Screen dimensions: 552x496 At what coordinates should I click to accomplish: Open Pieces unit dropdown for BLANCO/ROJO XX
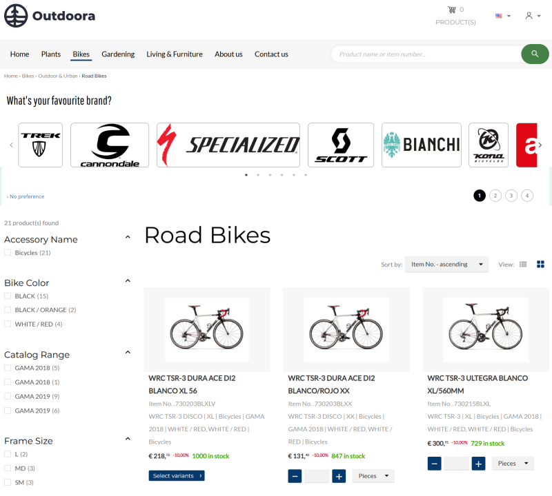pos(373,476)
